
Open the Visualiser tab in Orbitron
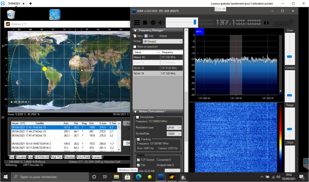(21, 157)
